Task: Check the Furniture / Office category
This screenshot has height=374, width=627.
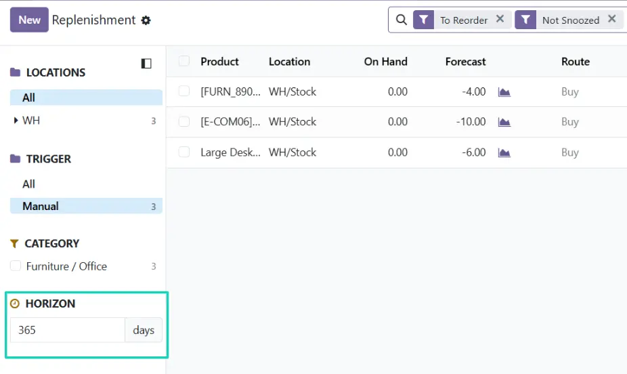Action: 16,266
